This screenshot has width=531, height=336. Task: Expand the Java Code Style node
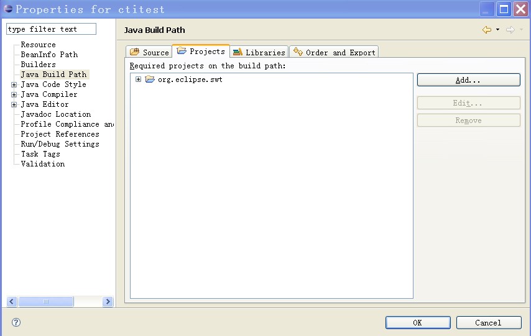[14, 84]
